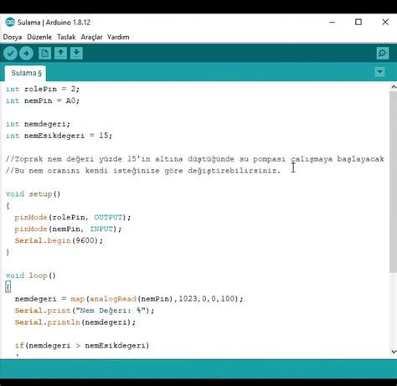
Task: Click the Arduino logo in title bar
Action: [x=10, y=23]
